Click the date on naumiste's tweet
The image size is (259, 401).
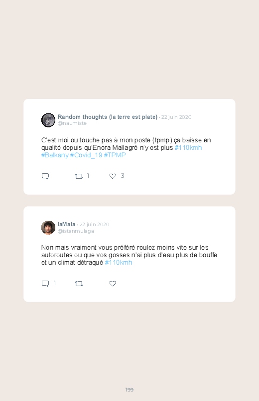click(176, 117)
